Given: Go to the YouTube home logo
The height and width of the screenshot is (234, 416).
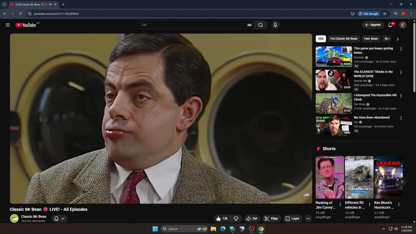Looking at the screenshot, I should point(26,25).
